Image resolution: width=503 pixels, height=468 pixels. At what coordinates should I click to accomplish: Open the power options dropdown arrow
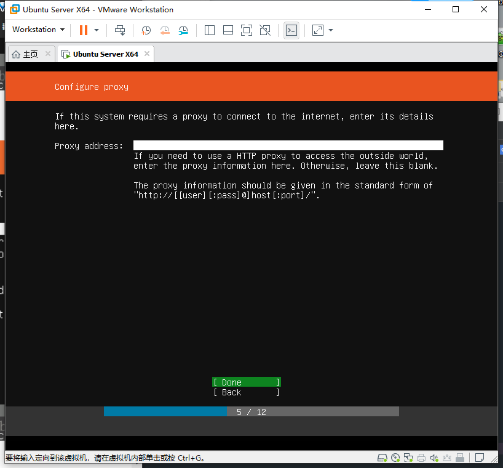coord(97,30)
